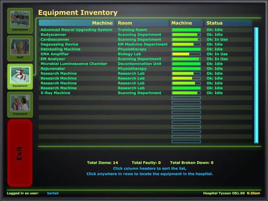Click the Biology Lab room cell

(x=129, y=54)
